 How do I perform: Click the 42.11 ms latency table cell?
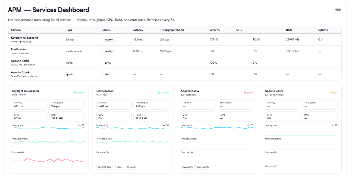138,40
